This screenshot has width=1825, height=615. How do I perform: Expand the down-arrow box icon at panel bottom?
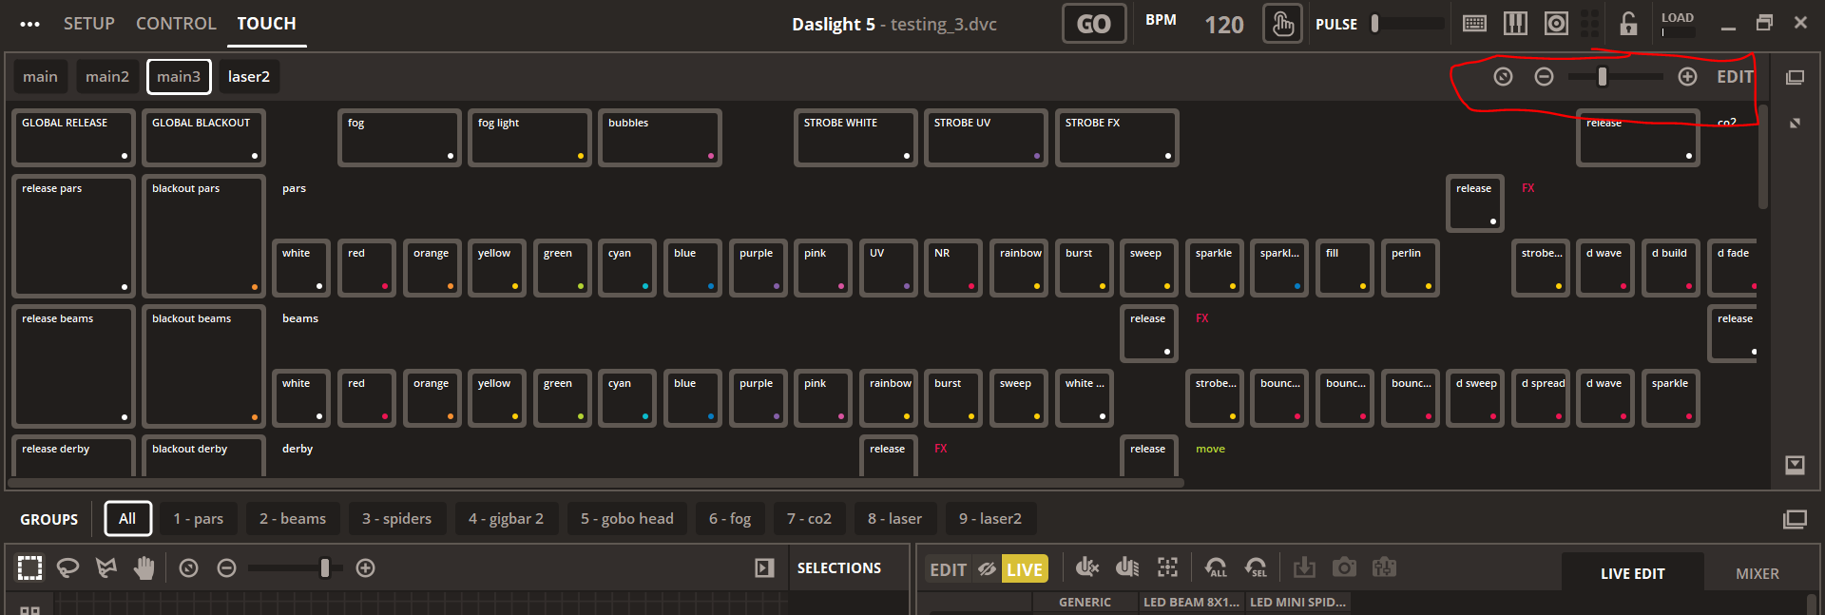coord(1795,465)
